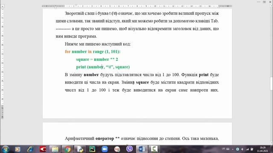273x153 pixels.
Task: Click the scrollbar up arrow
Action: [x=271, y=6]
